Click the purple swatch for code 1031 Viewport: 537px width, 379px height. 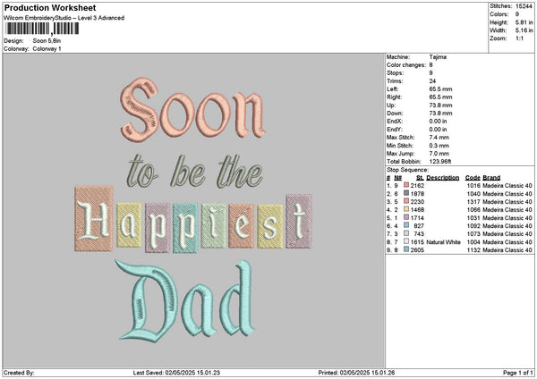406,217
